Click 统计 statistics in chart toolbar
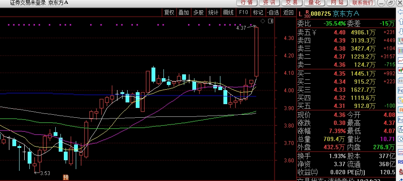The height and width of the screenshot is (181, 403). pyautogui.click(x=213, y=12)
